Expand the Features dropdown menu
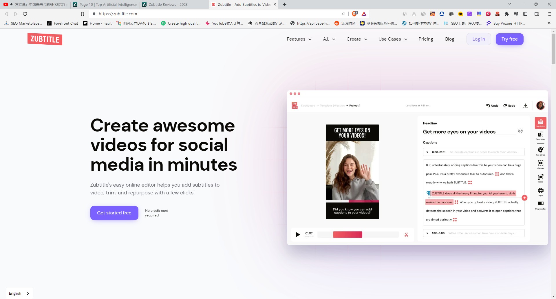This screenshot has width=556, height=299. [299, 39]
